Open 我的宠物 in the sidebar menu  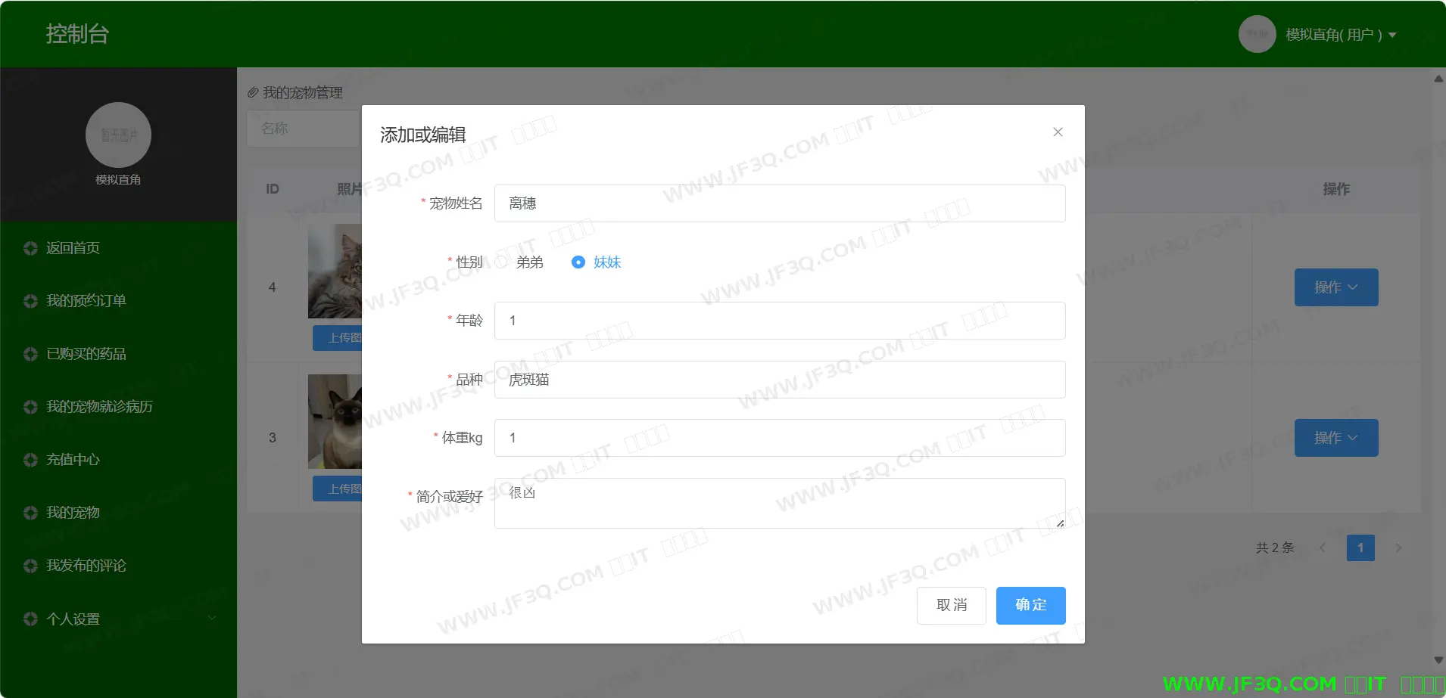tap(73, 513)
